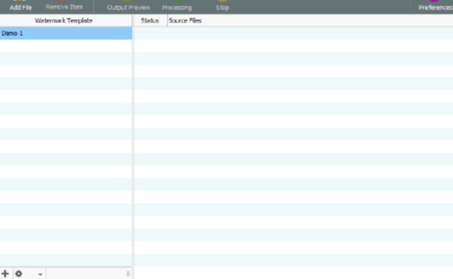Image resolution: width=453 pixels, height=279 pixels.
Task: Click the Add File toolbar button
Action: click(20, 6)
